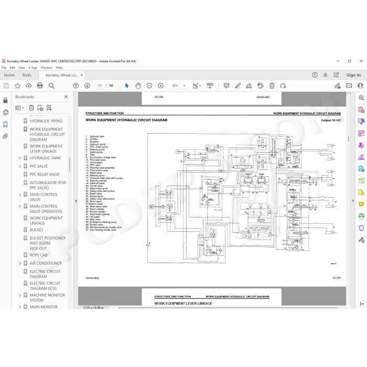Click the Zoom in plus icon
Image resolution: width=367 pixels, height=367 pixels.
(x=160, y=85)
